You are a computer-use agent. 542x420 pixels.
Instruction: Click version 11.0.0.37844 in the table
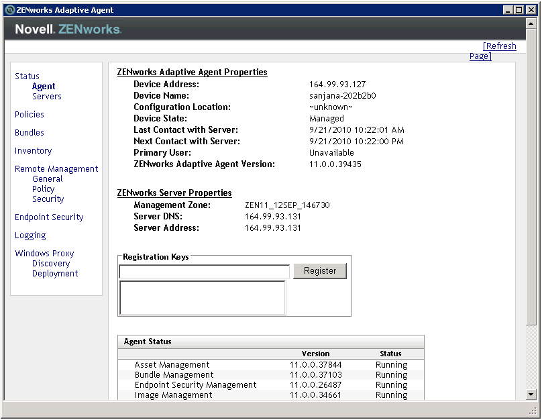(x=315, y=365)
